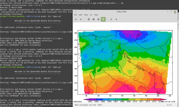Toggle the highlighted best-fit zoom button
179x107 pixels.
point(103,19)
